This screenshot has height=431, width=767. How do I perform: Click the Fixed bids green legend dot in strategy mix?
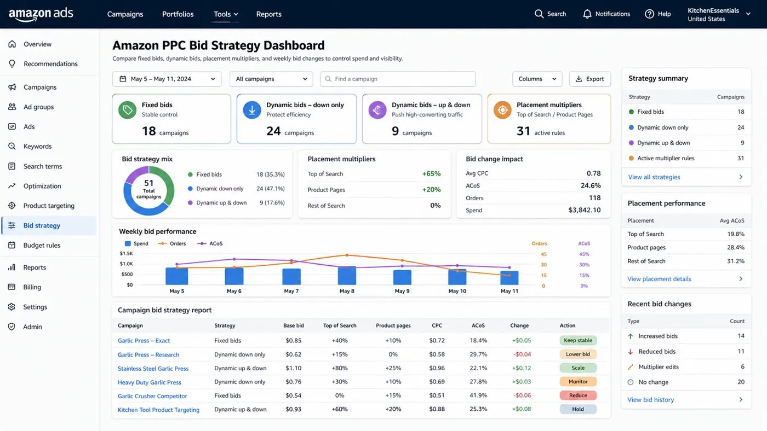[190, 174]
